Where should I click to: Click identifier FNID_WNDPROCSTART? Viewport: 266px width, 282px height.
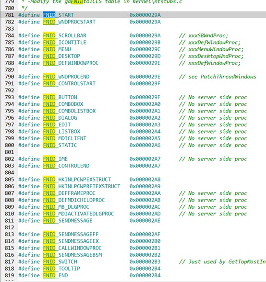coord(69,22)
